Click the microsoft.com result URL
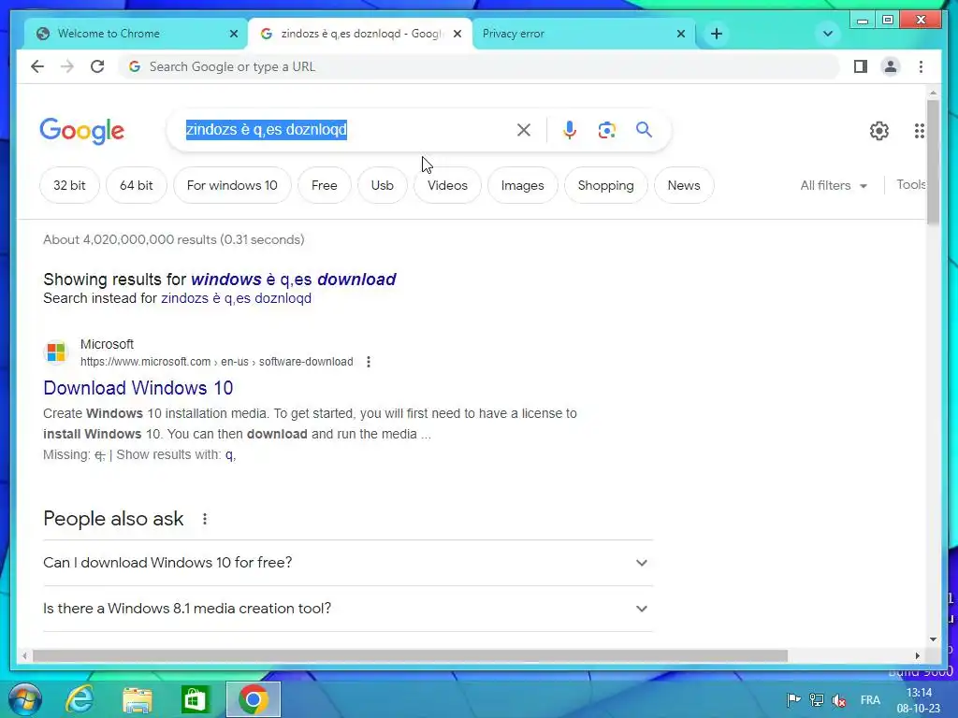 (216, 362)
